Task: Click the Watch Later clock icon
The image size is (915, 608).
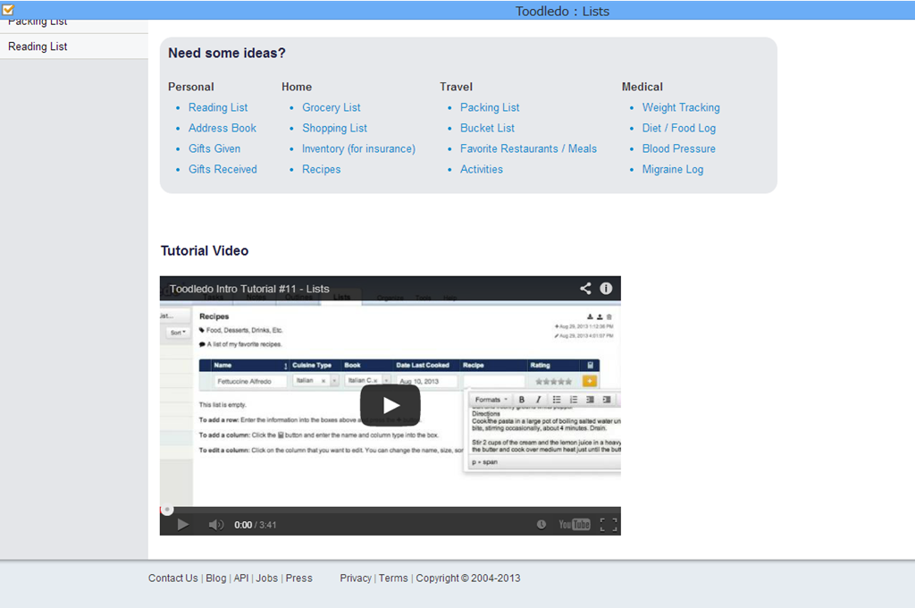Action: click(x=541, y=525)
